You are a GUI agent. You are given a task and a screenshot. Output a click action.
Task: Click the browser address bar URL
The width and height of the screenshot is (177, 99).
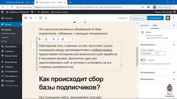78,7
